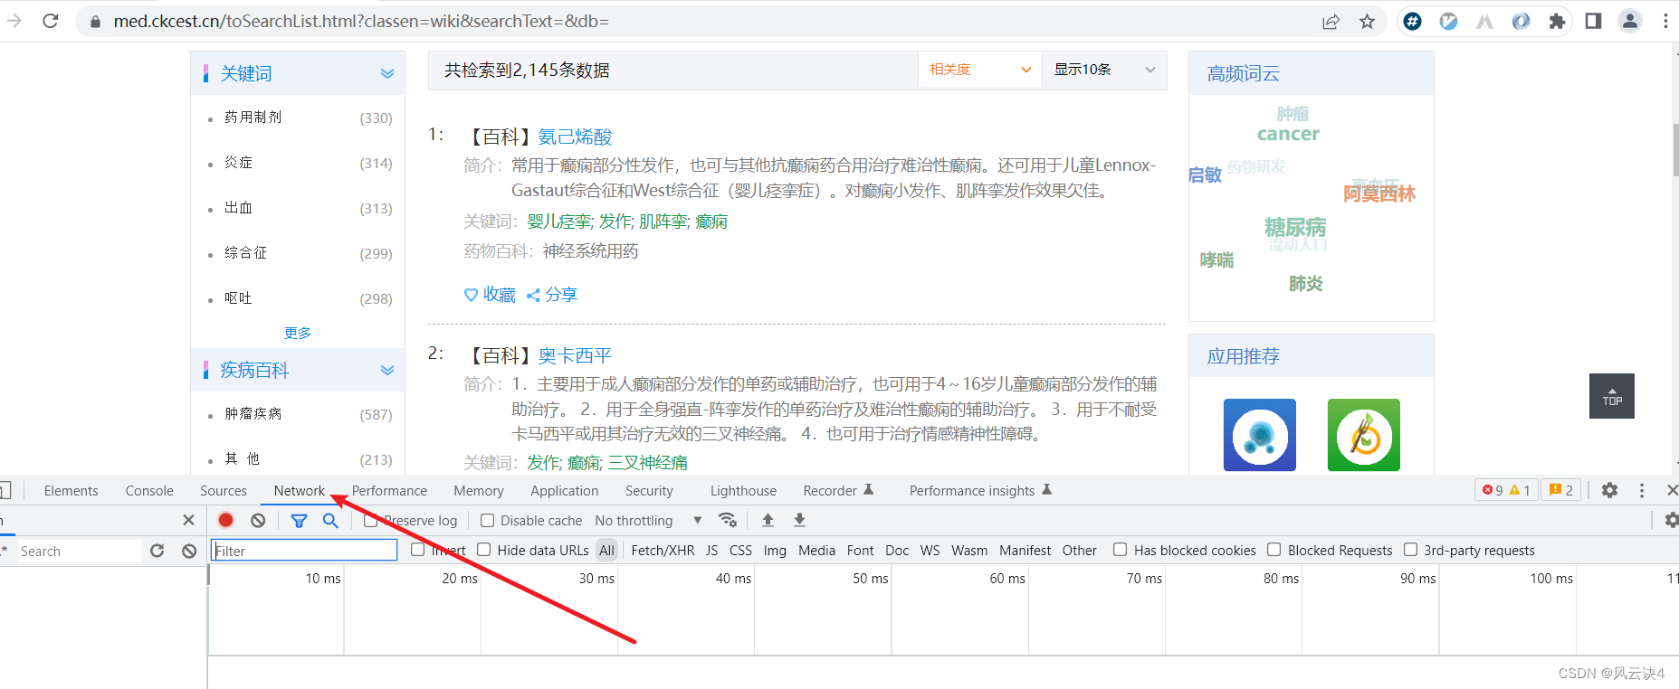Image resolution: width=1679 pixels, height=689 pixels.
Task: Bookmark this page with the star icon
Action: (1367, 22)
